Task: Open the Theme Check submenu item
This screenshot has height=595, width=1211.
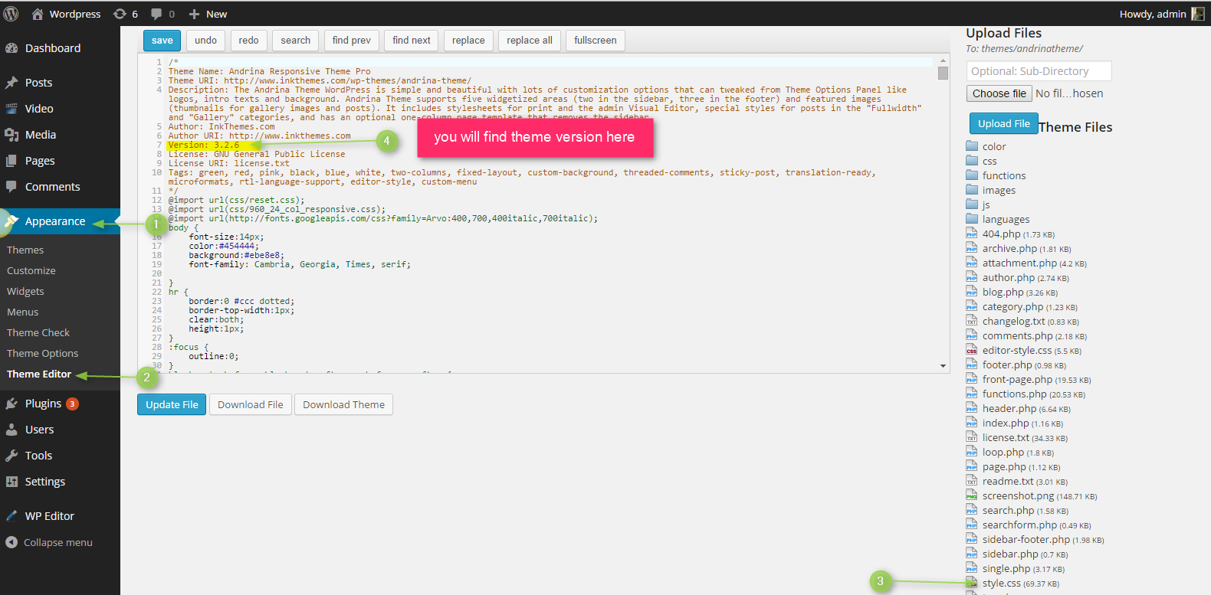Action: (x=38, y=332)
